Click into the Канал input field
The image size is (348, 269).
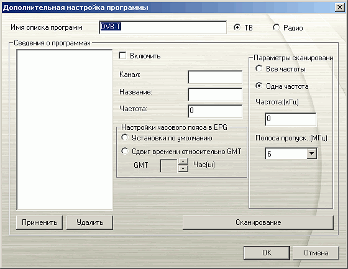pos(215,77)
